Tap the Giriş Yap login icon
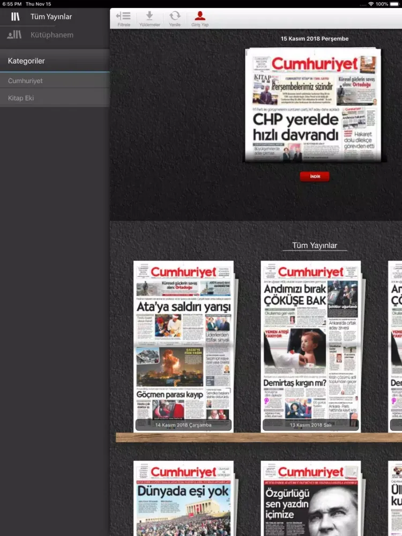Viewport: 402px width, 536px height. click(200, 16)
